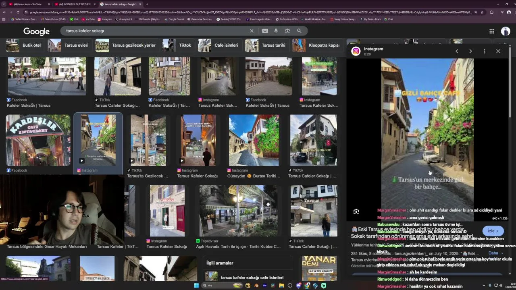Viewport: 516px width, 290px height.
Task: Click the browser Back arrow
Action: 4,12
